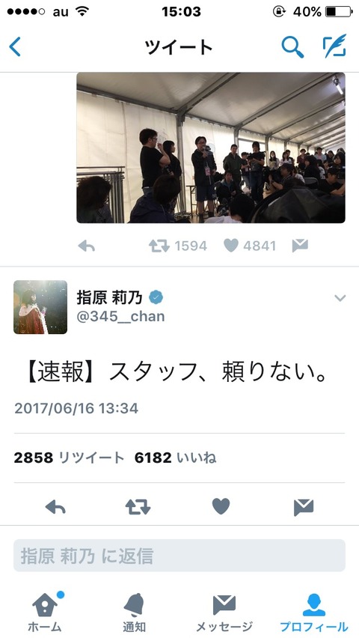Send the main tweet via direct message icon
The image size is (359, 638).
(x=304, y=507)
